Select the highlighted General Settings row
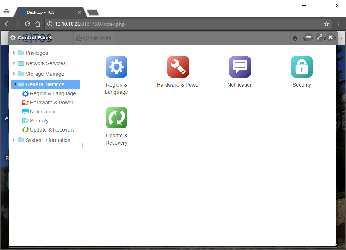 coord(45,84)
